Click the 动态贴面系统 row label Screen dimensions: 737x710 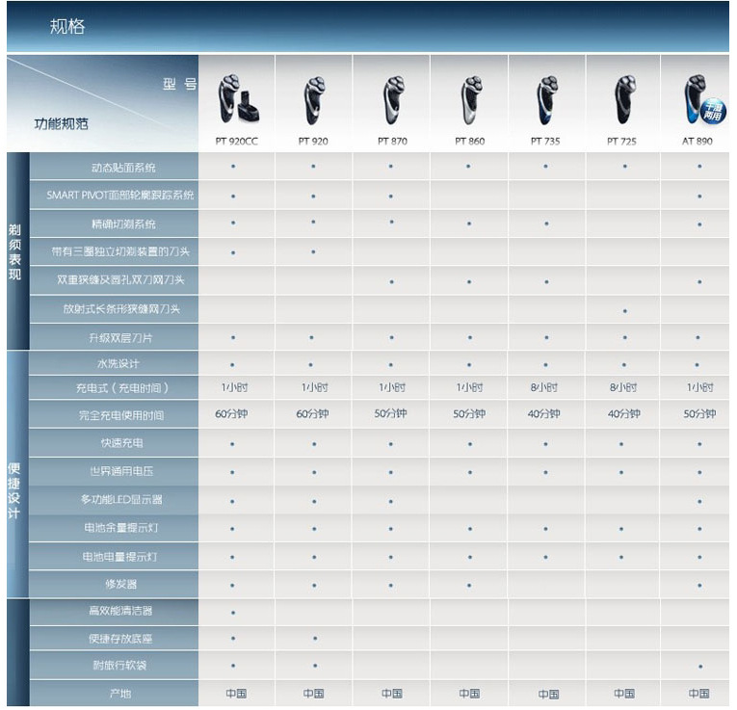(x=122, y=167)
